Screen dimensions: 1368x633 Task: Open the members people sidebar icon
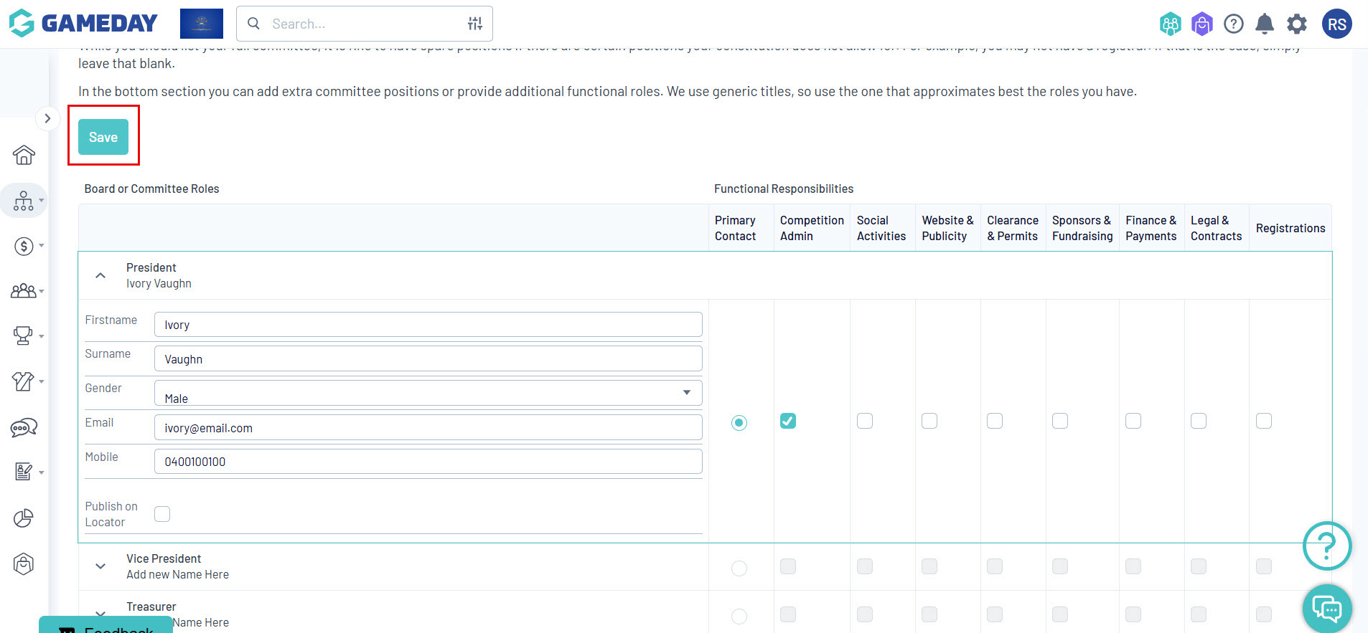tap(24, 291)
